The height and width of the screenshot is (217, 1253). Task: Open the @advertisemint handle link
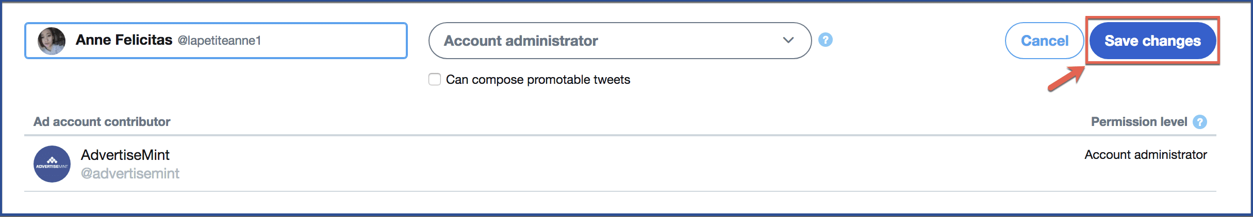click(x=130, y=174)
